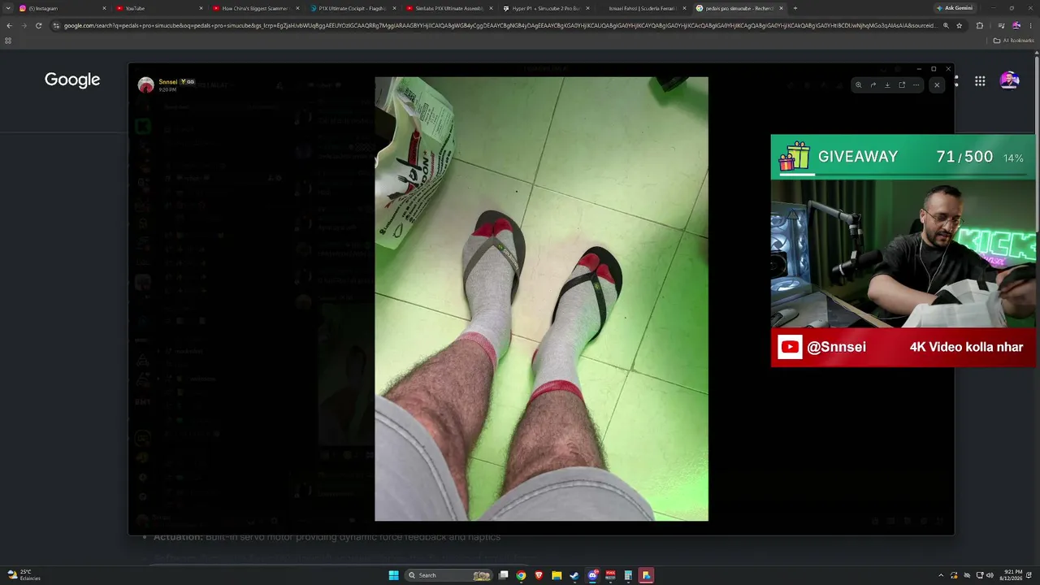Click the Snnsei username above the image
The image size is (1040, 585).
coord(168,82)
